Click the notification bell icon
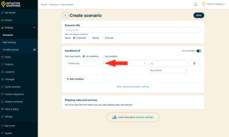The width and height of the screenshot is (229, 137). 196,4
